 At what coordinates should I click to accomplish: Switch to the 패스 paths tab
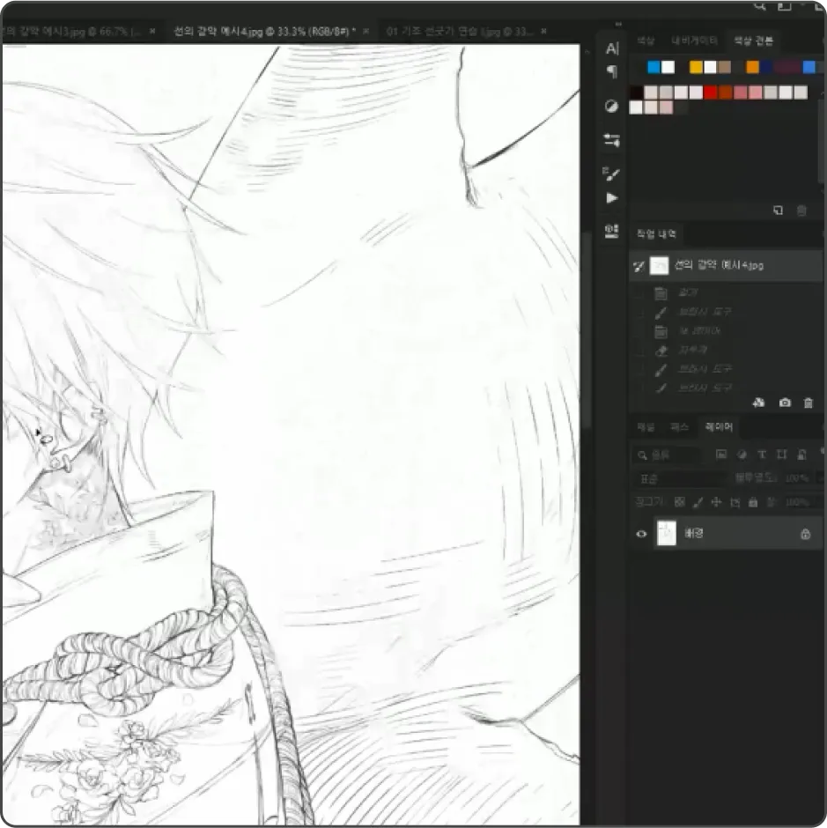coord(680,426)
